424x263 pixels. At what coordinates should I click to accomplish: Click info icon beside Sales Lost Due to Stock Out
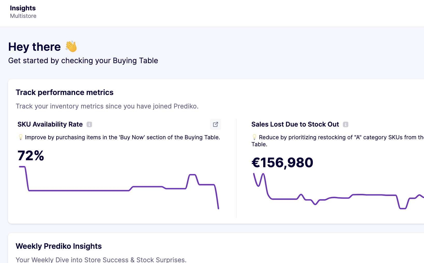[x=345, y=125]
